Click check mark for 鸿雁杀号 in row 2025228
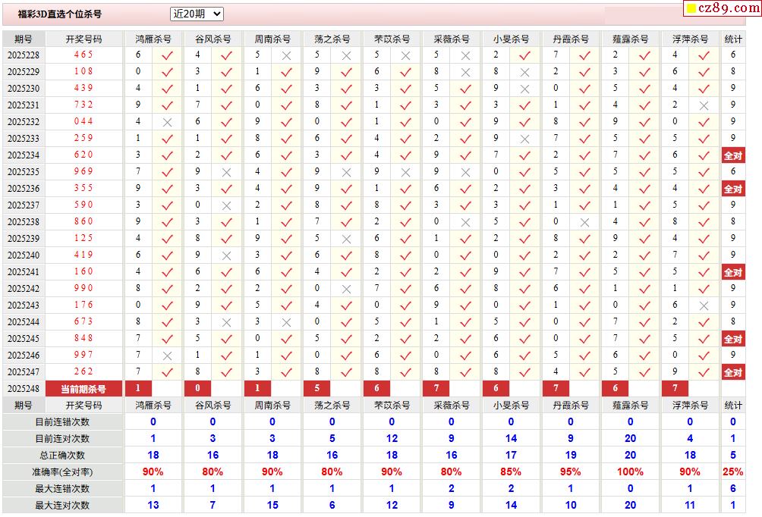Screen dimensions: 762x517 pos(167,56)
